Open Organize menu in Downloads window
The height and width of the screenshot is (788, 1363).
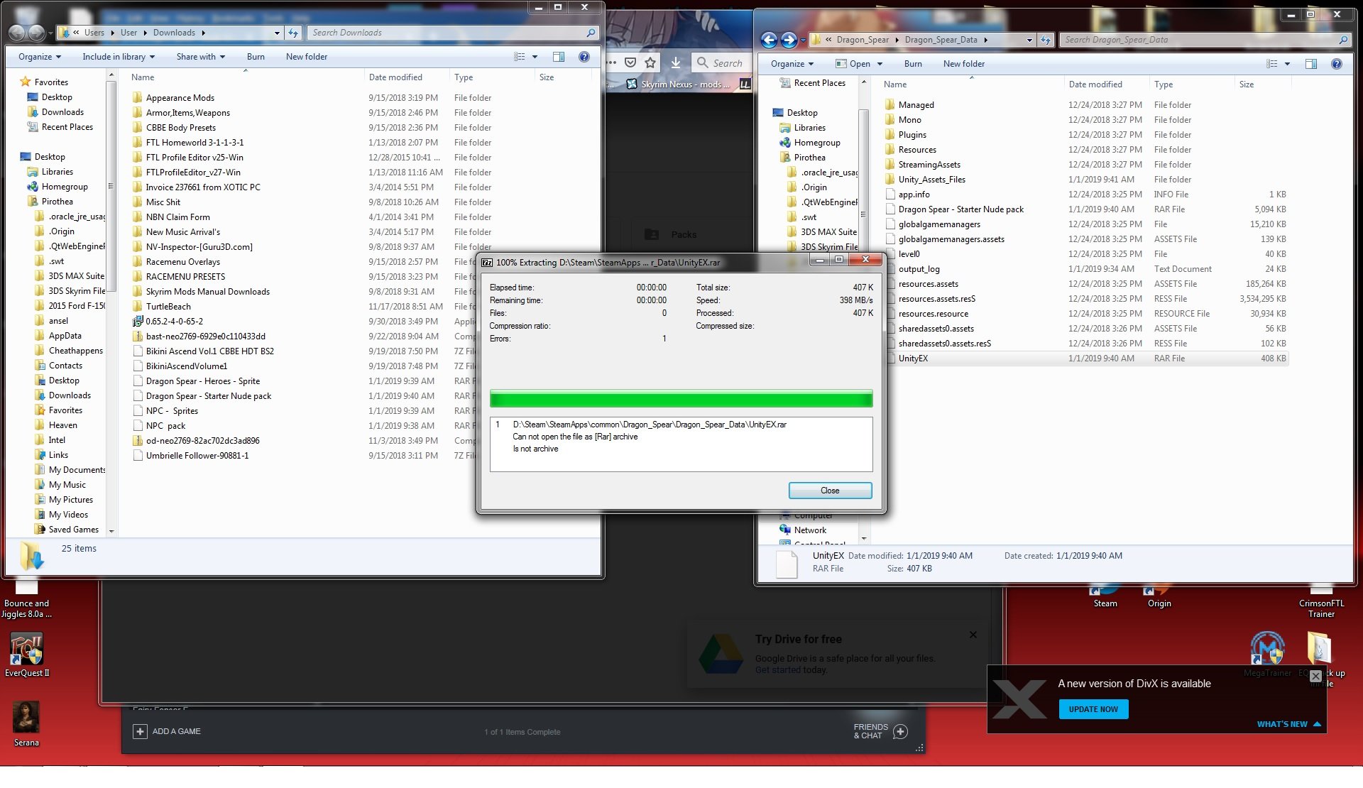(40, 57)
